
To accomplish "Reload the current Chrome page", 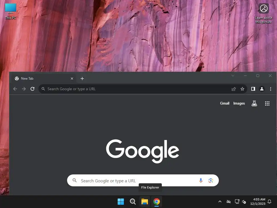I will pos(32,89).
